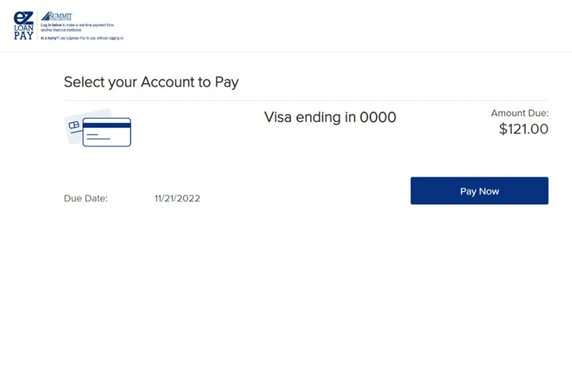Click the dark stripe on the front card

pyautogui.click(x=107, y=125)
